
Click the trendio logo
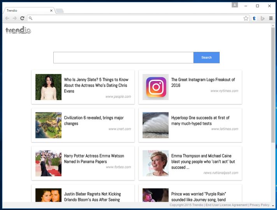[18, 30]
